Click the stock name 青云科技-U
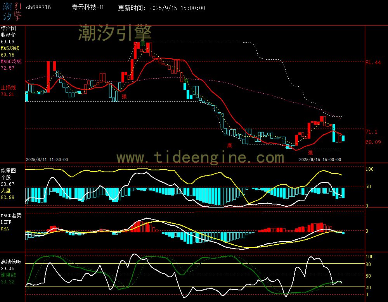 87,7
